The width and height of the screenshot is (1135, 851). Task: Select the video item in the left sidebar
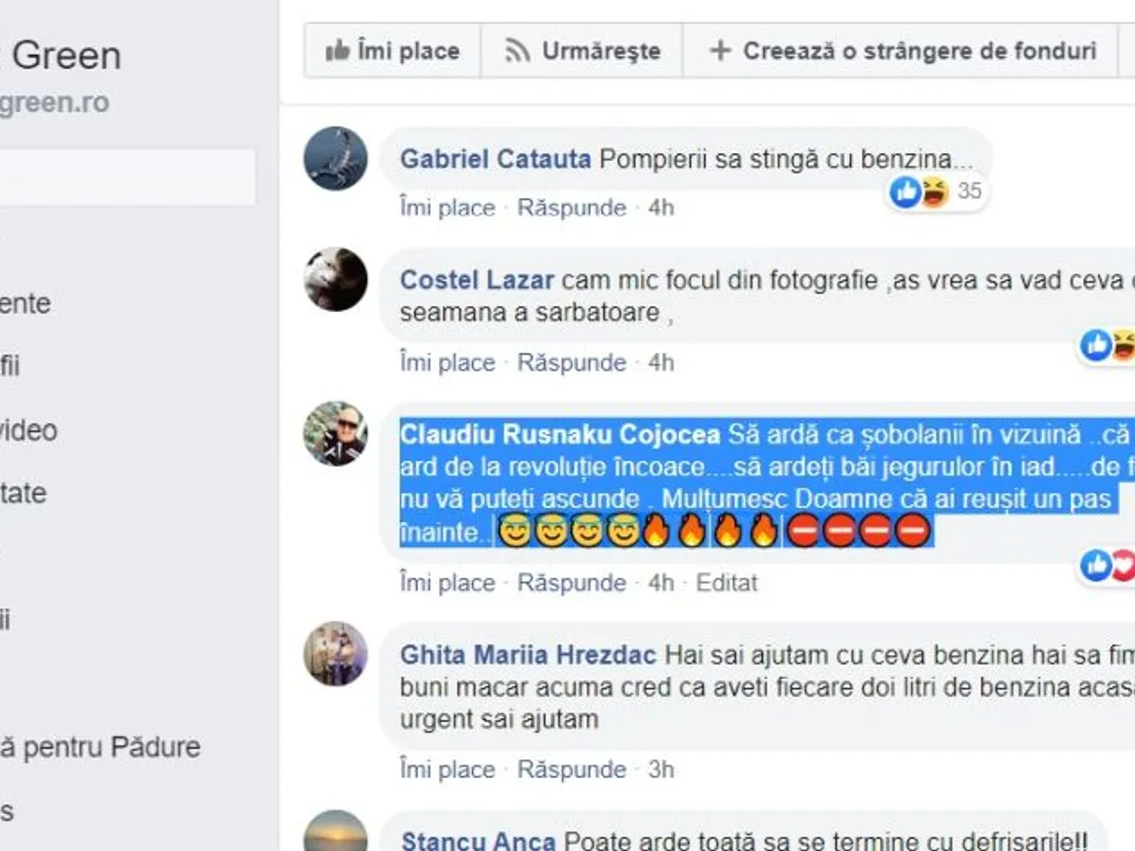click(x=28, y=430)
